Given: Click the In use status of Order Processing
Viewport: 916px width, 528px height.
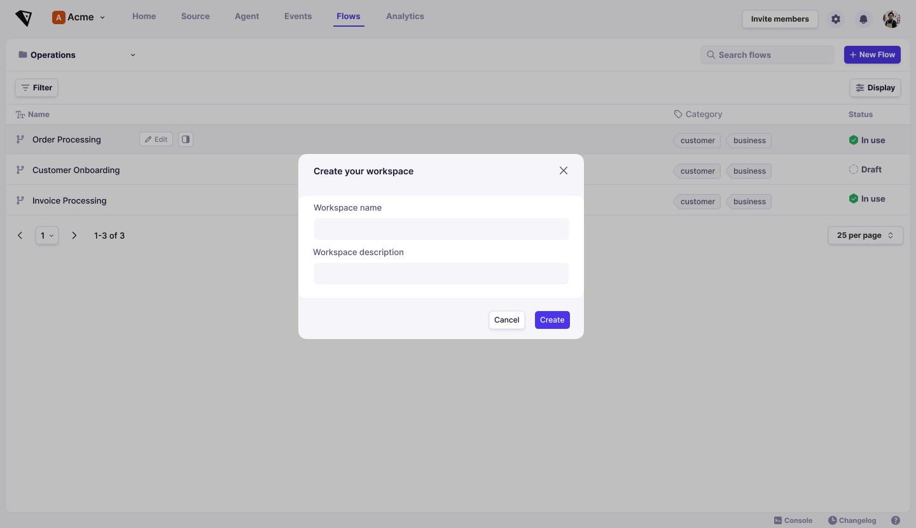Looking at the screenshot, I should [867, 140].
